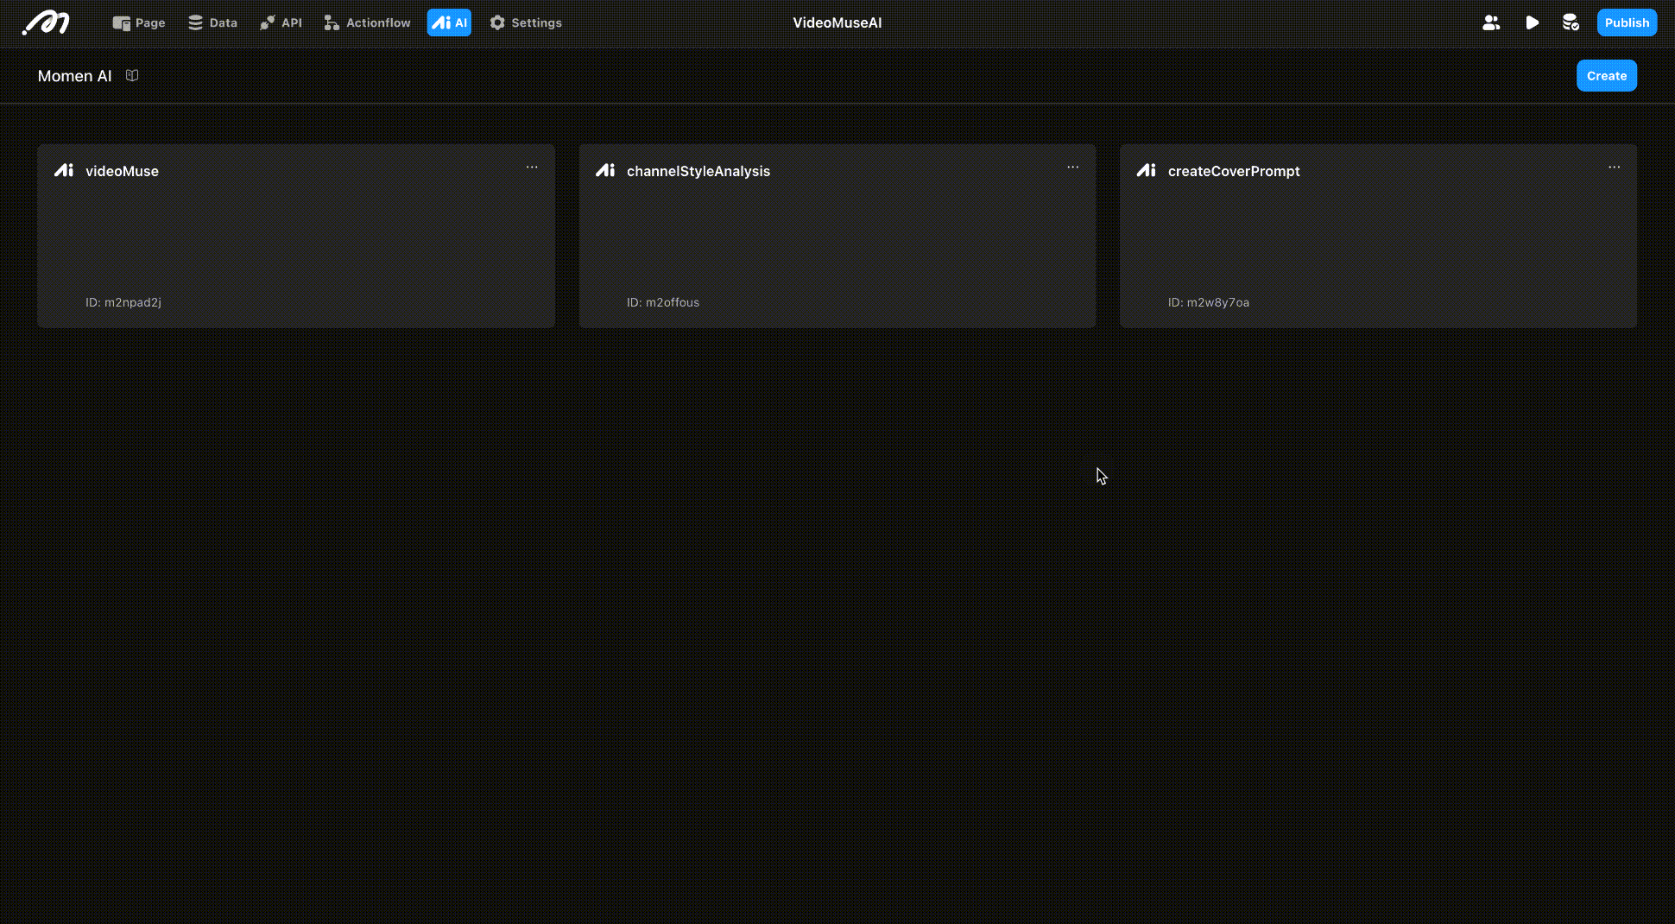Click the preview play icon
The image size is (1675, 924).
pyautogui.click(x=1532, y=22)
